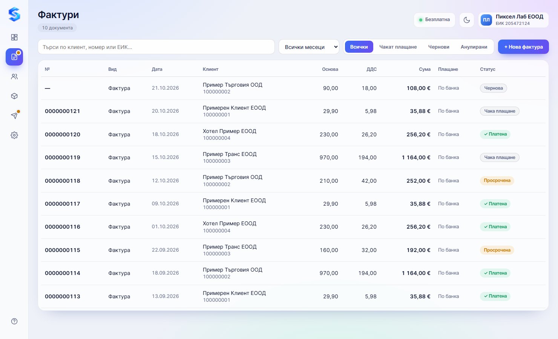Open the help question mark icon
558x339 pixels.
tap(14, 321)
